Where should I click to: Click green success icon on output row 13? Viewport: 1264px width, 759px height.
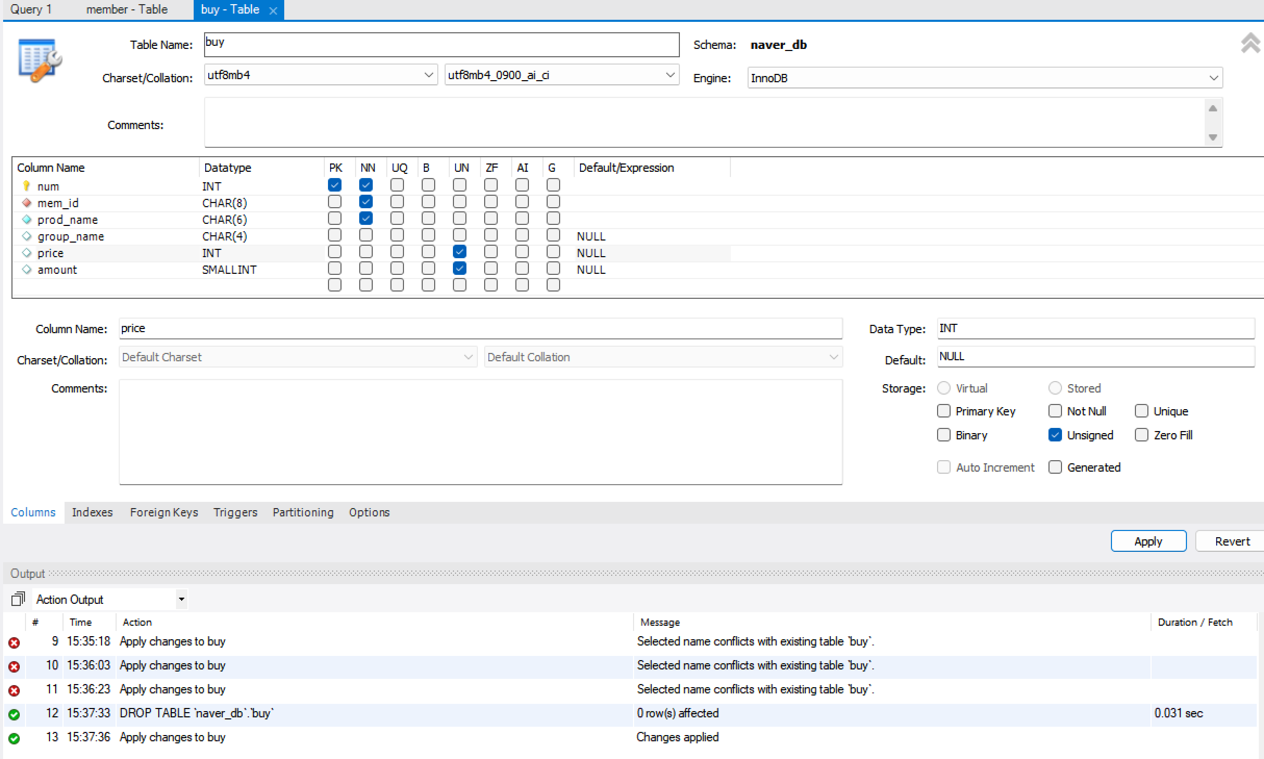click(14, 738)
